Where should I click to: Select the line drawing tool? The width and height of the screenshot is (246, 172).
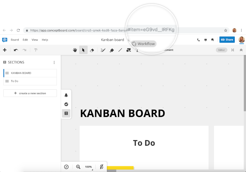120,50
